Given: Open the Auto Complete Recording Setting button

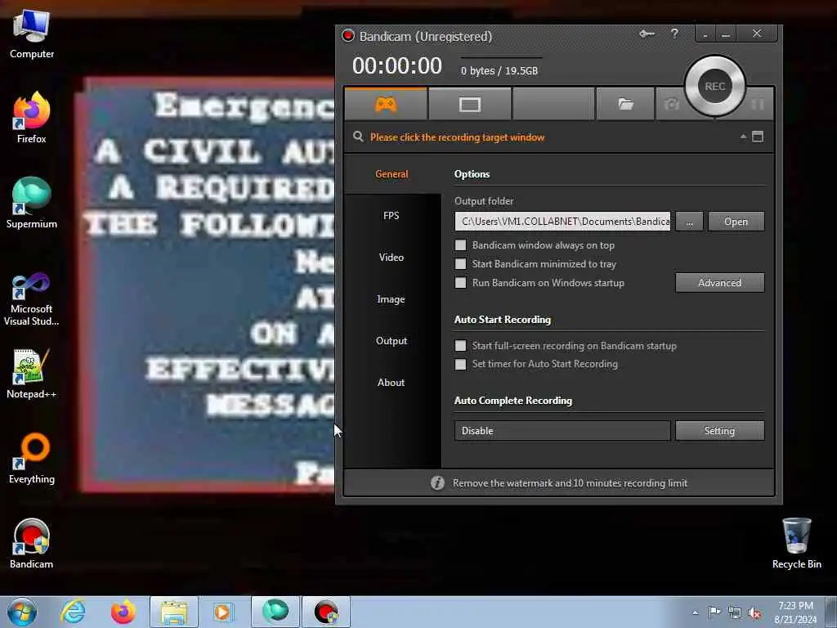Looking at the screenshot, I should coord(719,430).
